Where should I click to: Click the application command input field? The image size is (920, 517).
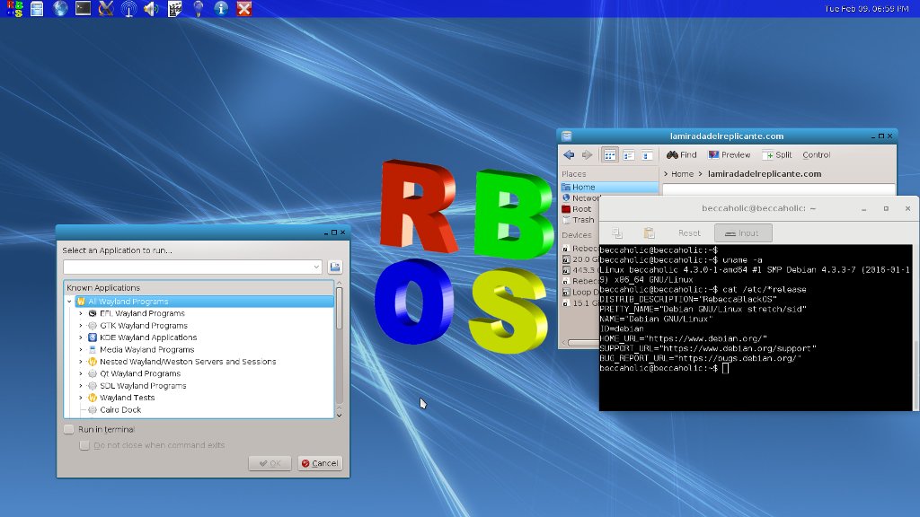192,267
